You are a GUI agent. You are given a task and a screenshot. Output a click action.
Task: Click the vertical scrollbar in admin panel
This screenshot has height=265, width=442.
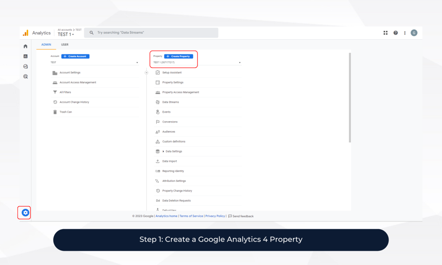pyautogui.click(x=350, y=98)
